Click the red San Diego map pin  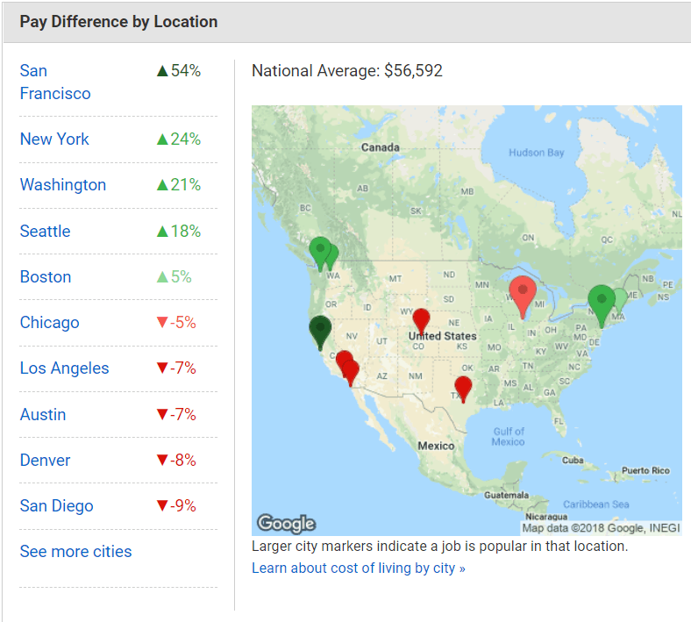pyautogui.click(x=352, y=371)
